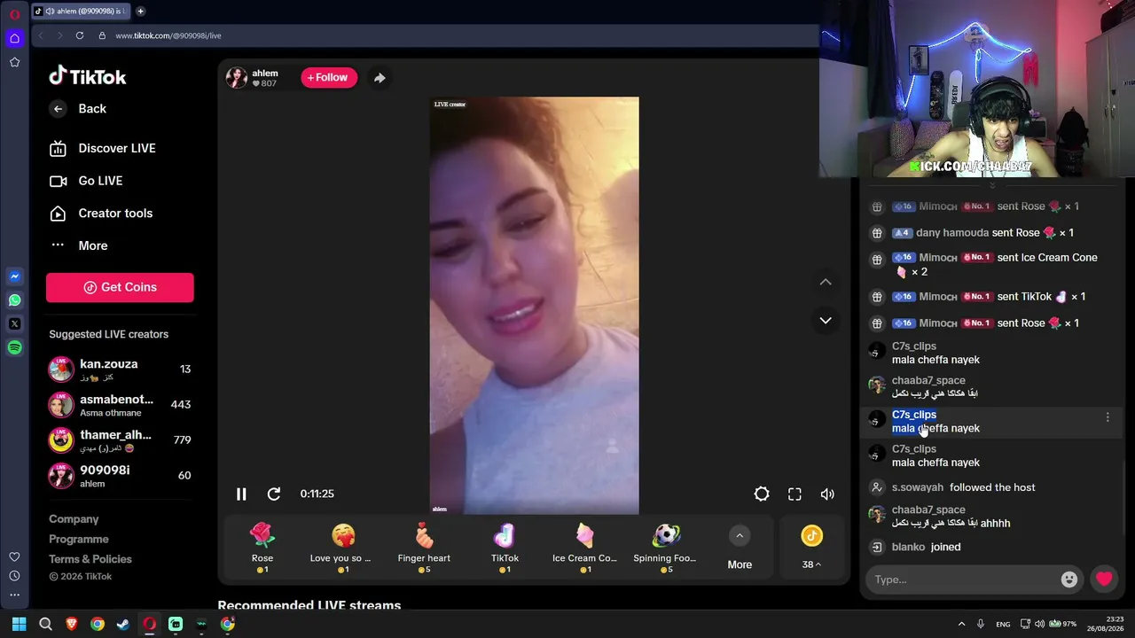The width and height of the screenshot is (1135, 638).
Task: Open the three-dot sidebar options at the bottom
Action: [14, 595]
